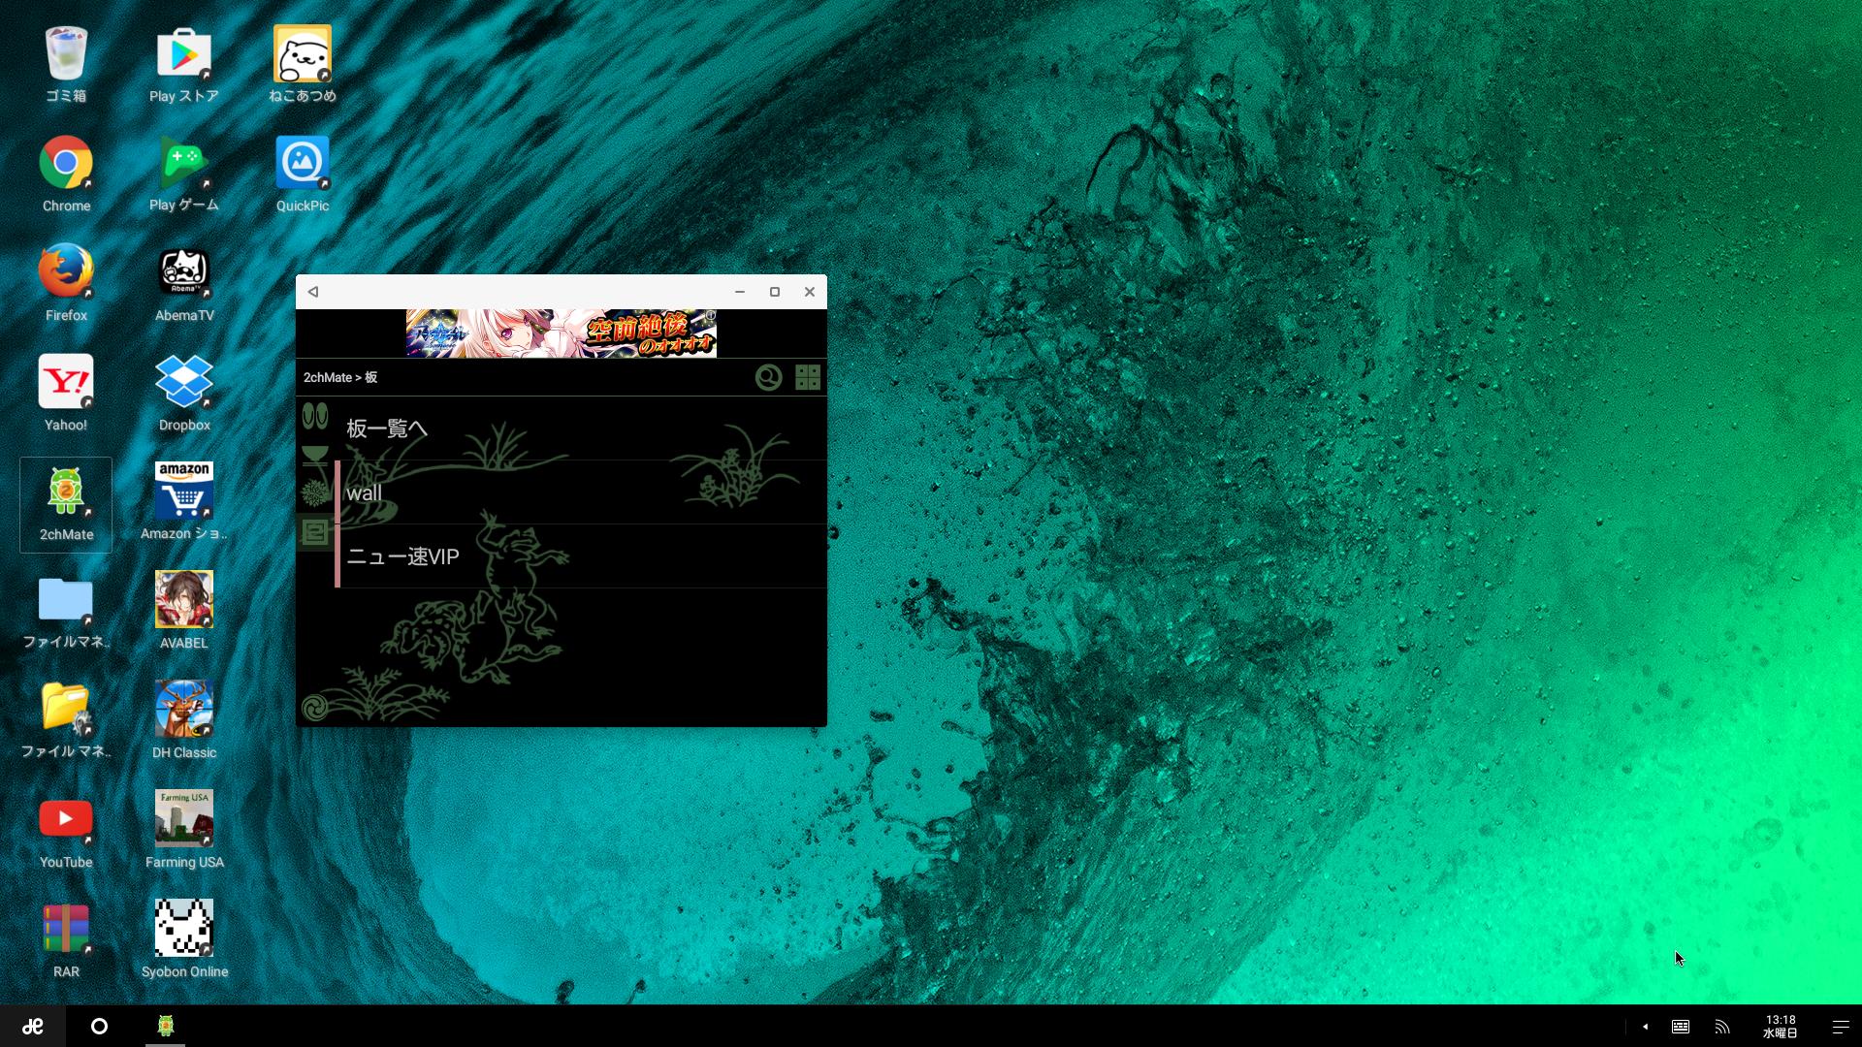The image size is (1862, 1047).
Task: Open the grid menu icon in 2chMate
Action: (x=808, y=377)
